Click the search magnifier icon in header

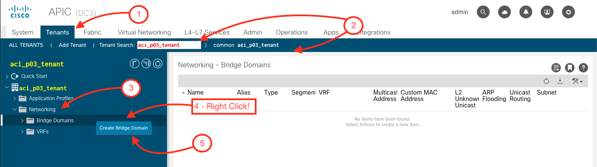tap(483, 12)
